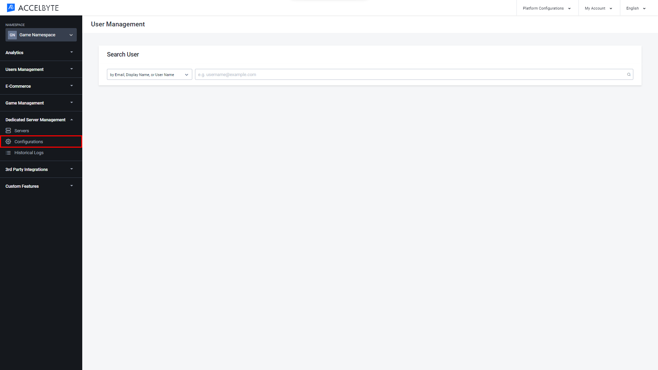658x370 pixels.
Task: Click the Historical Logs list icon
Action: coord(9,153)
